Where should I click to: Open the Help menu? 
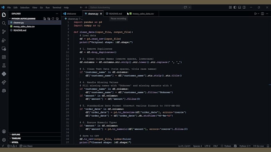click(66, 8)
